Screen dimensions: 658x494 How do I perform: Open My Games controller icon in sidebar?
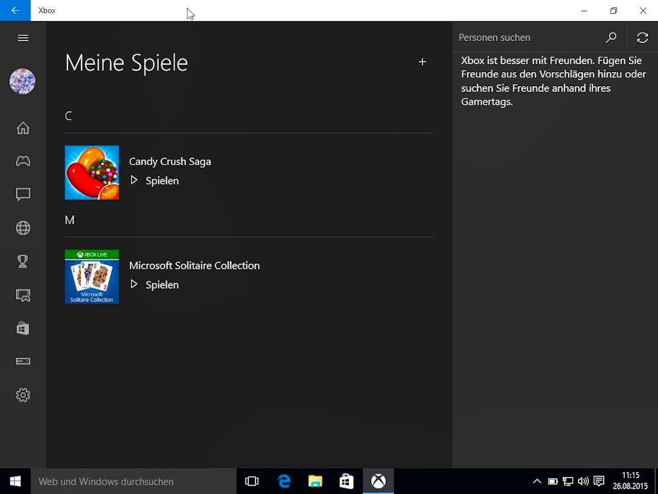[23, 161]
